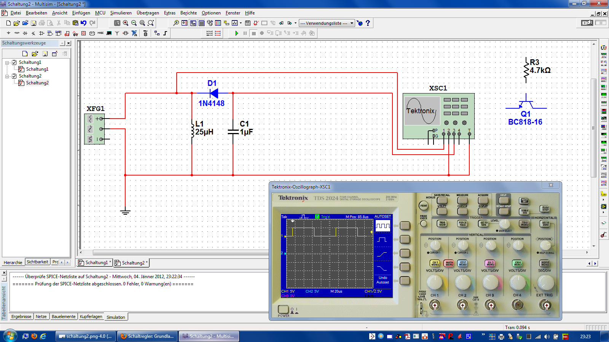Toggle the CH 3 MENU pink button
Viewport: 609px width, 342px height.
490,263
